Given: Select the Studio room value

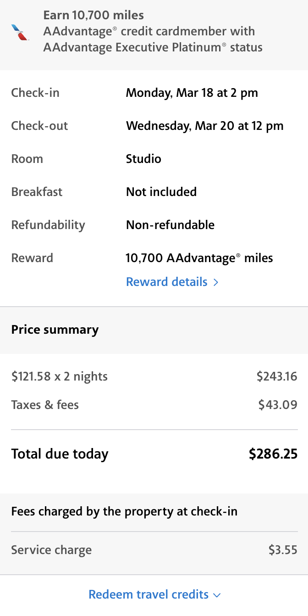Looking at the screenshot, I should click(x=143, y=159).
